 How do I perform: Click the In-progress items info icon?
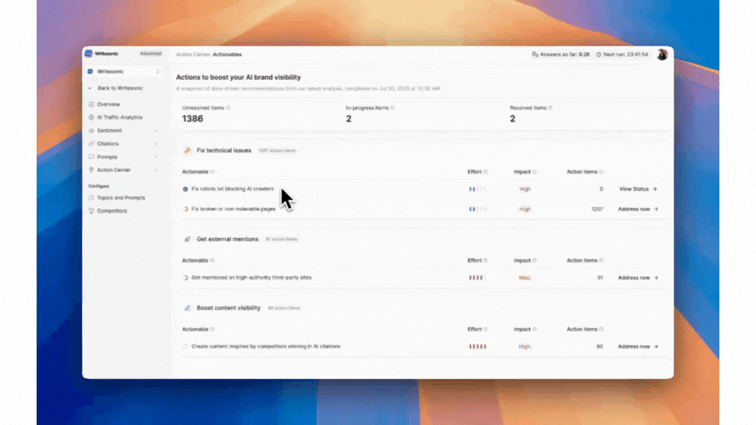pyautogui.click(x=392, y=108)
